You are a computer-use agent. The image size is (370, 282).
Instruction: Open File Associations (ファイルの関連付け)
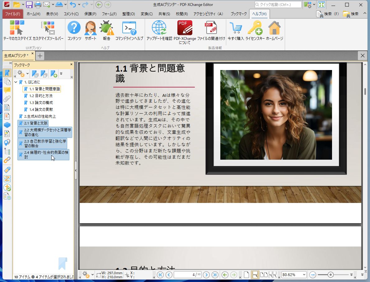click(x=211, y=31)
